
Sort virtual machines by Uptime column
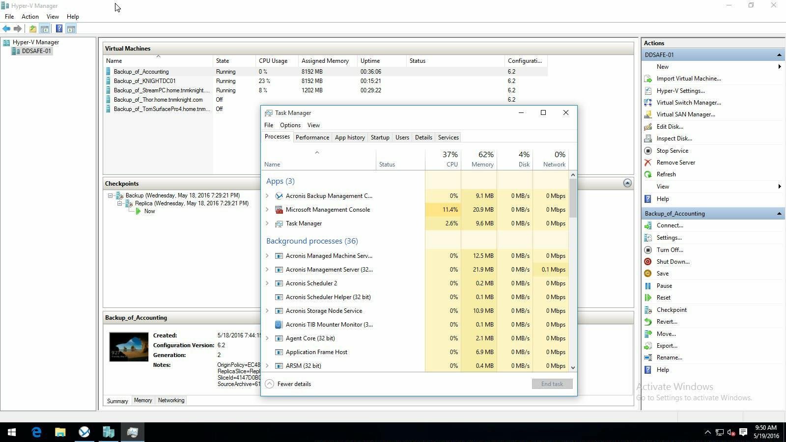382,61
